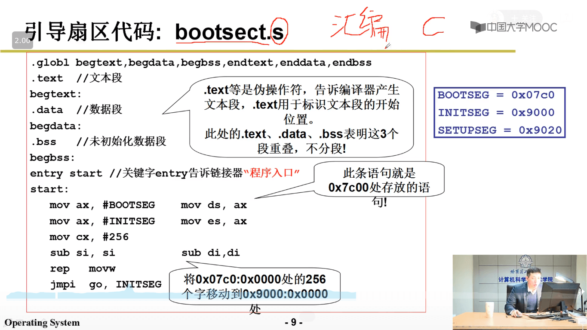This screenshot has width=587, height=330.
Task: Click the instruction sub si, si
Action: [83, 253]
